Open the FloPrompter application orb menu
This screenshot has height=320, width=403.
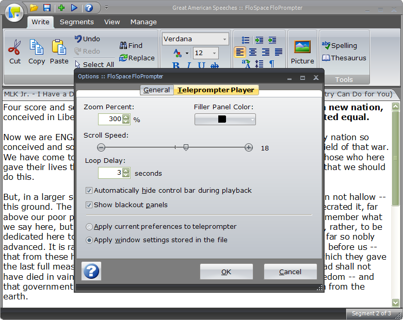point(14,12)
